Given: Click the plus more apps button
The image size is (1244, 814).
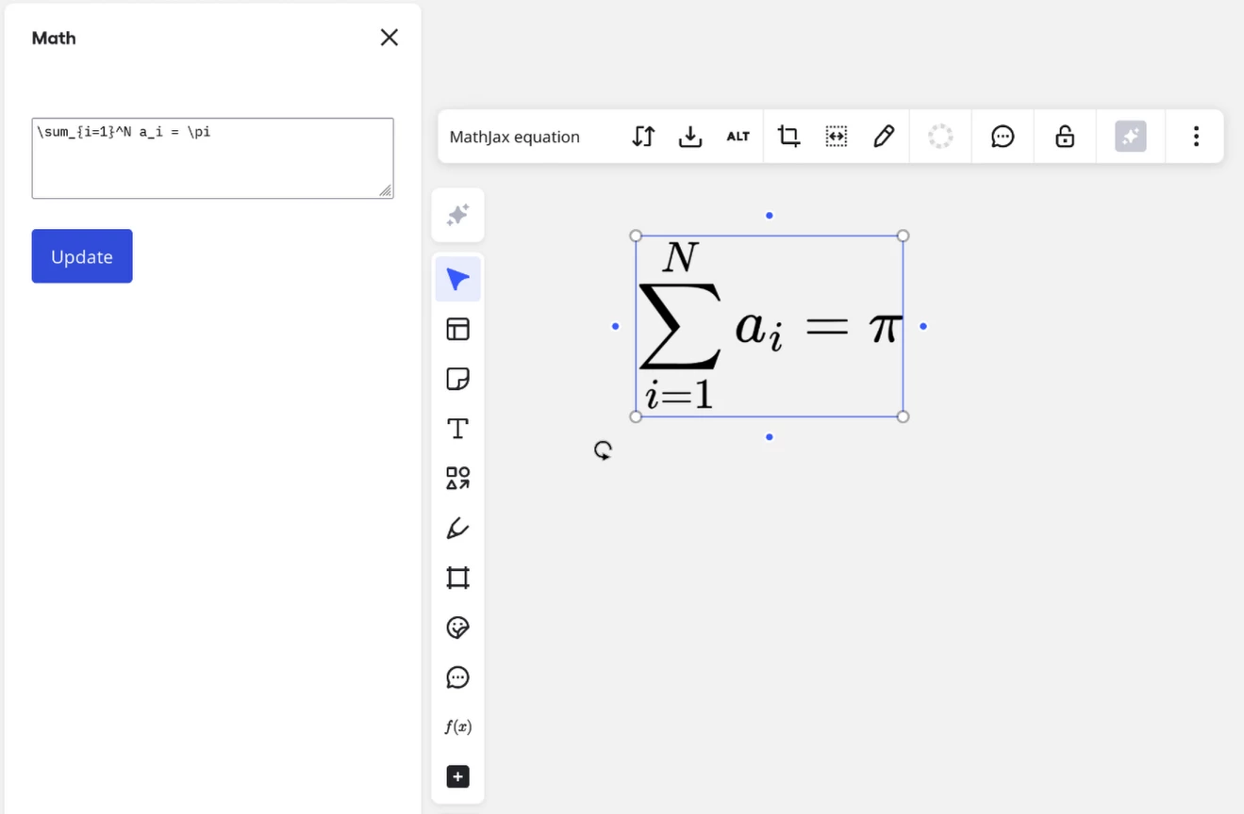Looking at the screenshot, I should click(457, 776).
